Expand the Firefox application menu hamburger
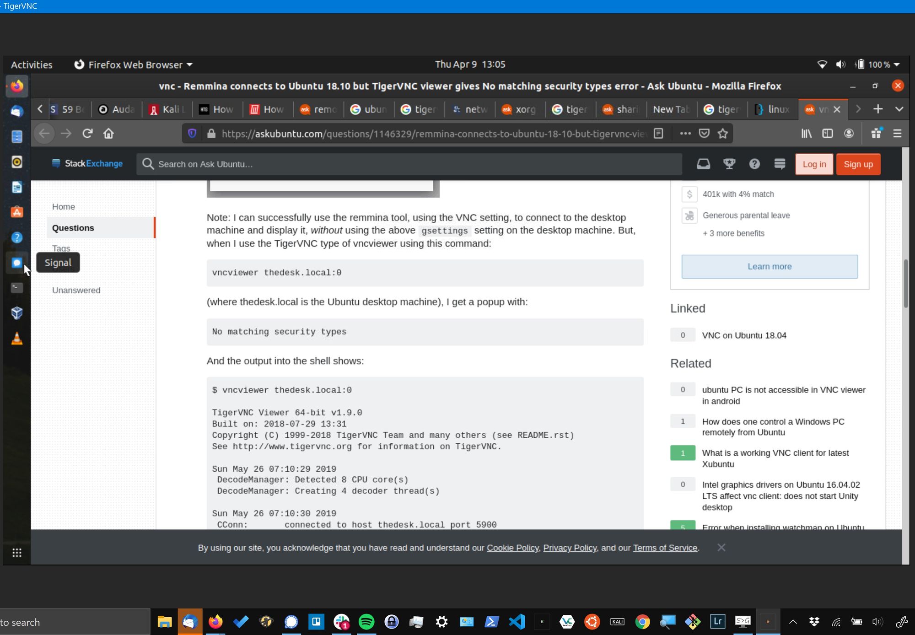 898,134
